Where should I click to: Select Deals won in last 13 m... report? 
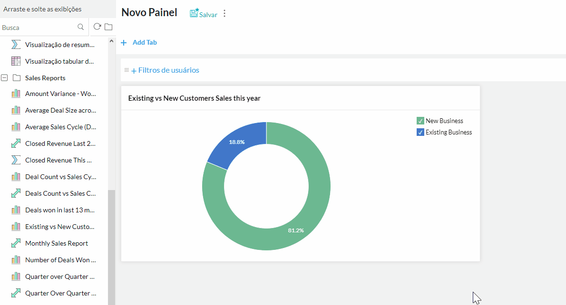tap(60, 210)
